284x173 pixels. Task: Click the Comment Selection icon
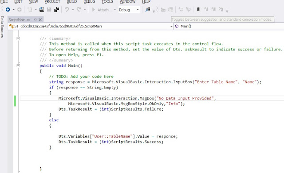[x=181, y=9]
